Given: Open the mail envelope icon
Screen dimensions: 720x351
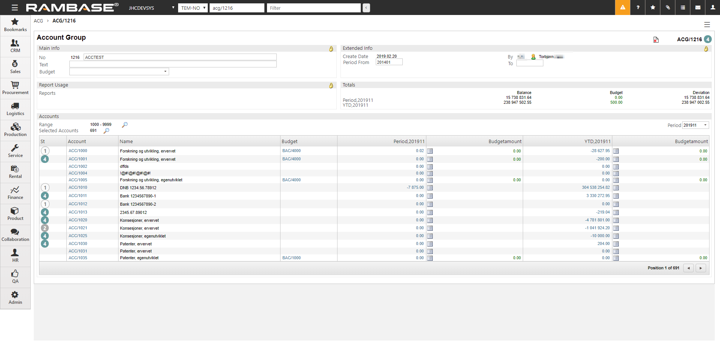Looking at the screenshot, I should 698,7.
